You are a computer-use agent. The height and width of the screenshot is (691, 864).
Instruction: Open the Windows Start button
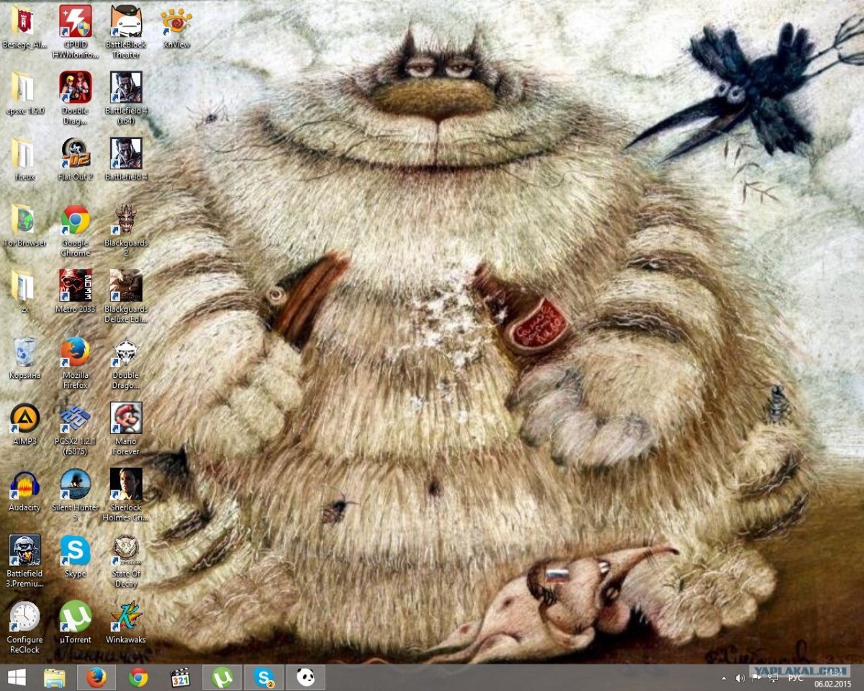pos(17,677)
